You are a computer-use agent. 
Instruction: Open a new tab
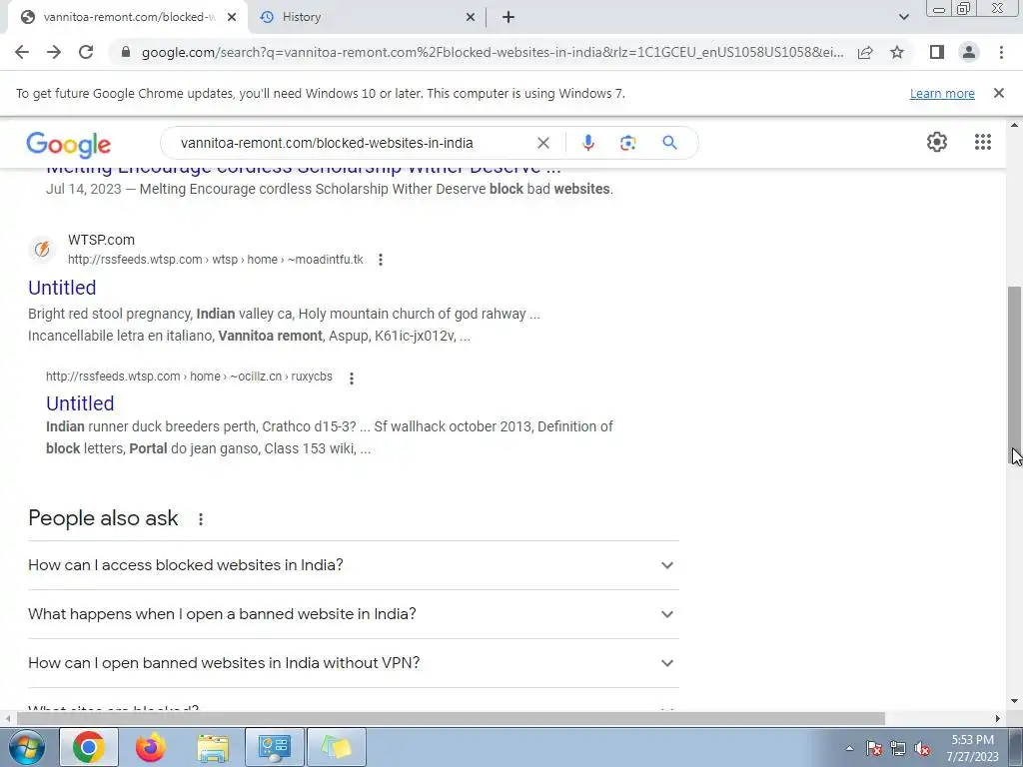[509, 17]
